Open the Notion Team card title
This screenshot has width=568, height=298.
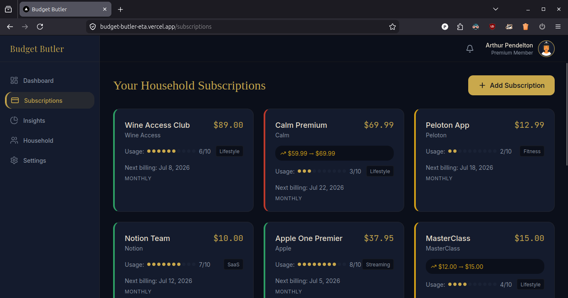point(147,238)
